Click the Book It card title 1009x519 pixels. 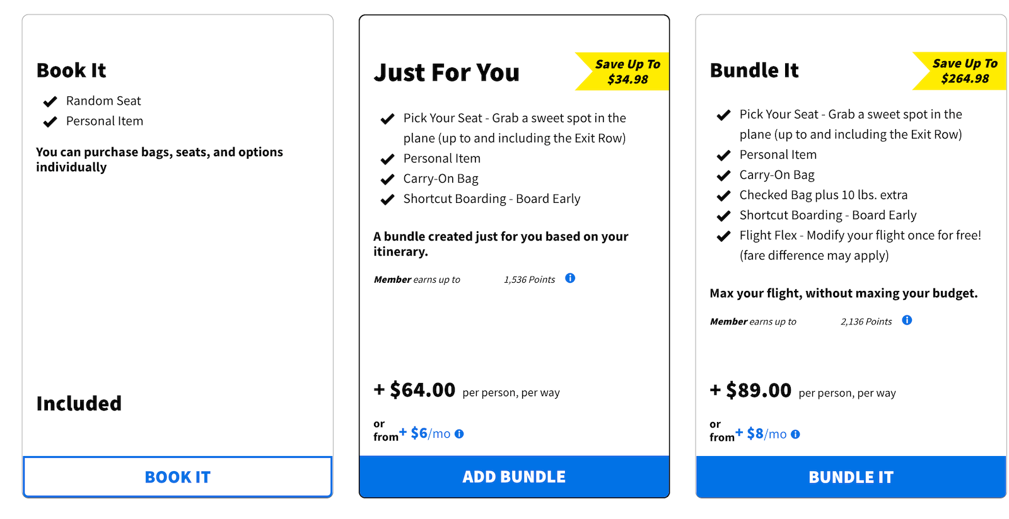[71, 70]
